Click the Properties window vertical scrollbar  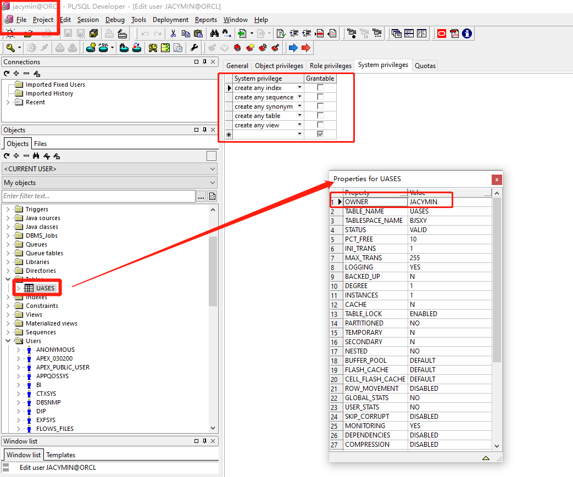[497, 279]
